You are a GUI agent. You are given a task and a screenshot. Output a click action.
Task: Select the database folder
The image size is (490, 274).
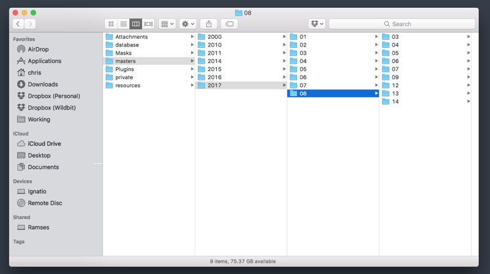click(149, 45)
